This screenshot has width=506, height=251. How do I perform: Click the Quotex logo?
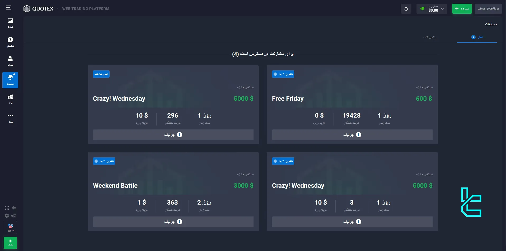pos(38,9)
